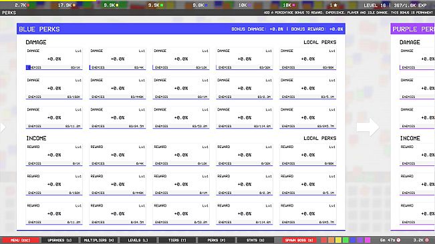Click the Spawn Boss button
The width and height of the screenshot is (435, 244).
(299, 240)
